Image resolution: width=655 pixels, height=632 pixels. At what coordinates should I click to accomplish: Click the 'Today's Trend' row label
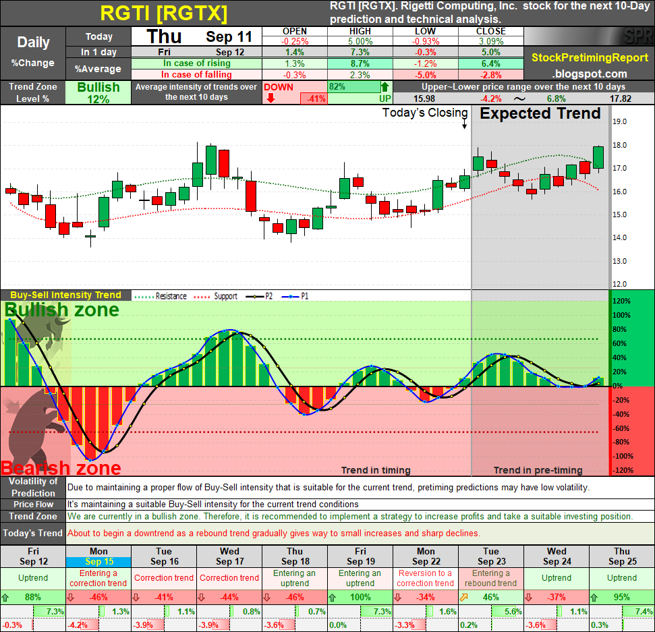[32, 533]
